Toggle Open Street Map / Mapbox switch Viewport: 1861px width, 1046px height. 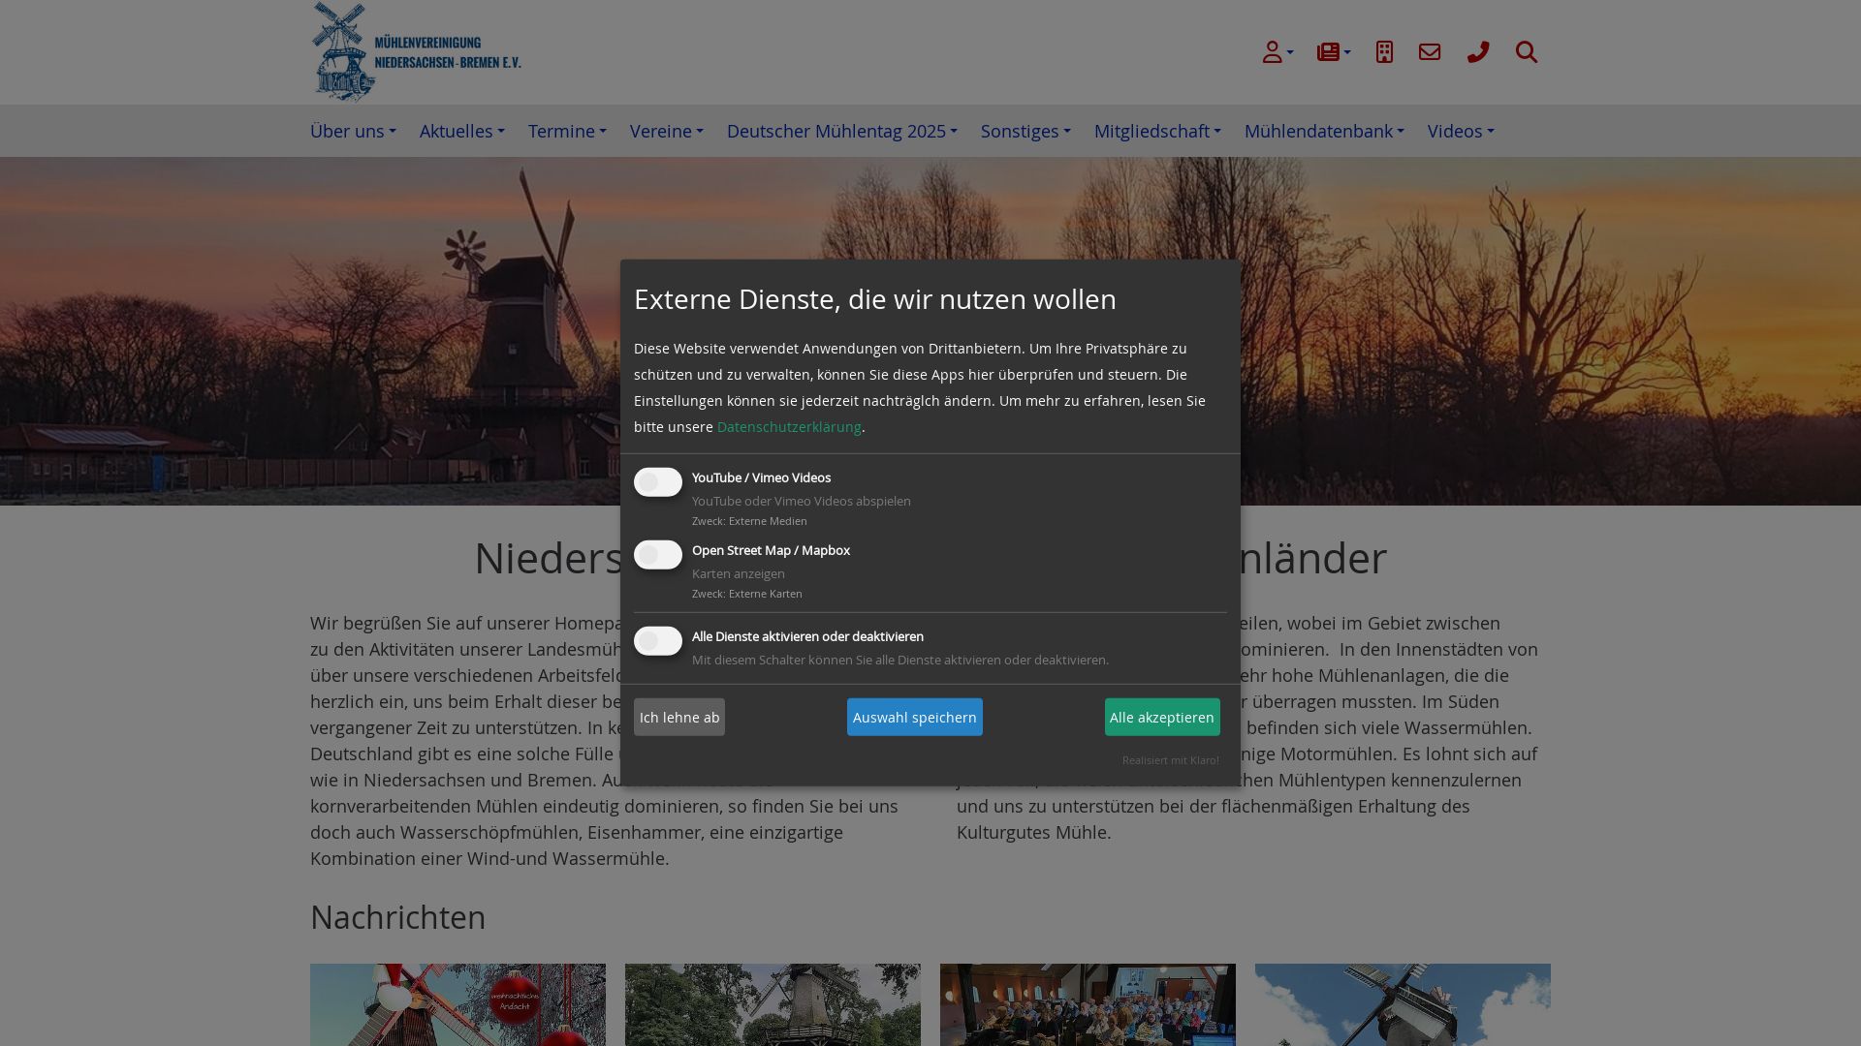pyautogui.click(x=658, y=555)
